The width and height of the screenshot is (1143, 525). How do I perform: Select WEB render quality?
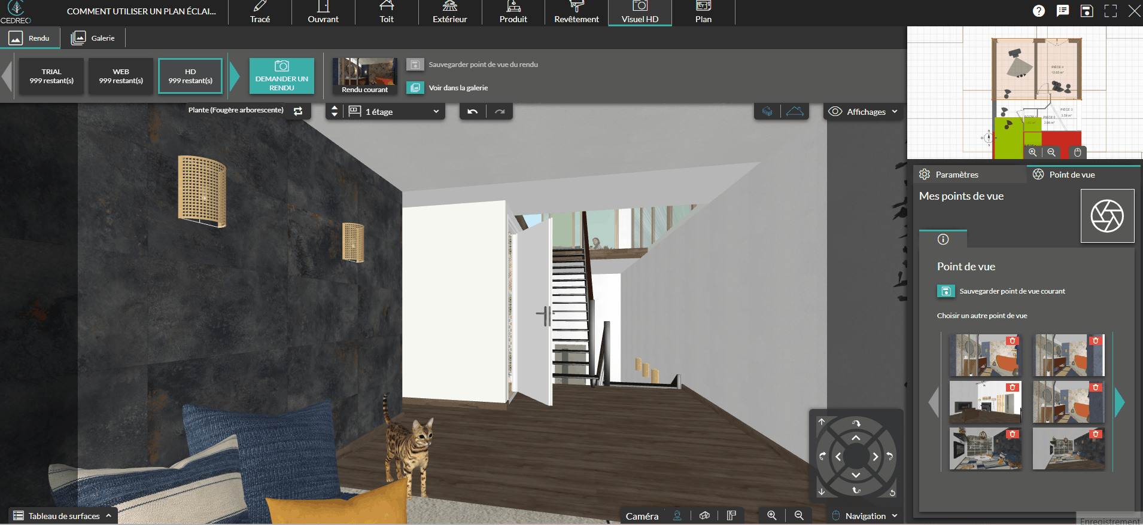121,76
